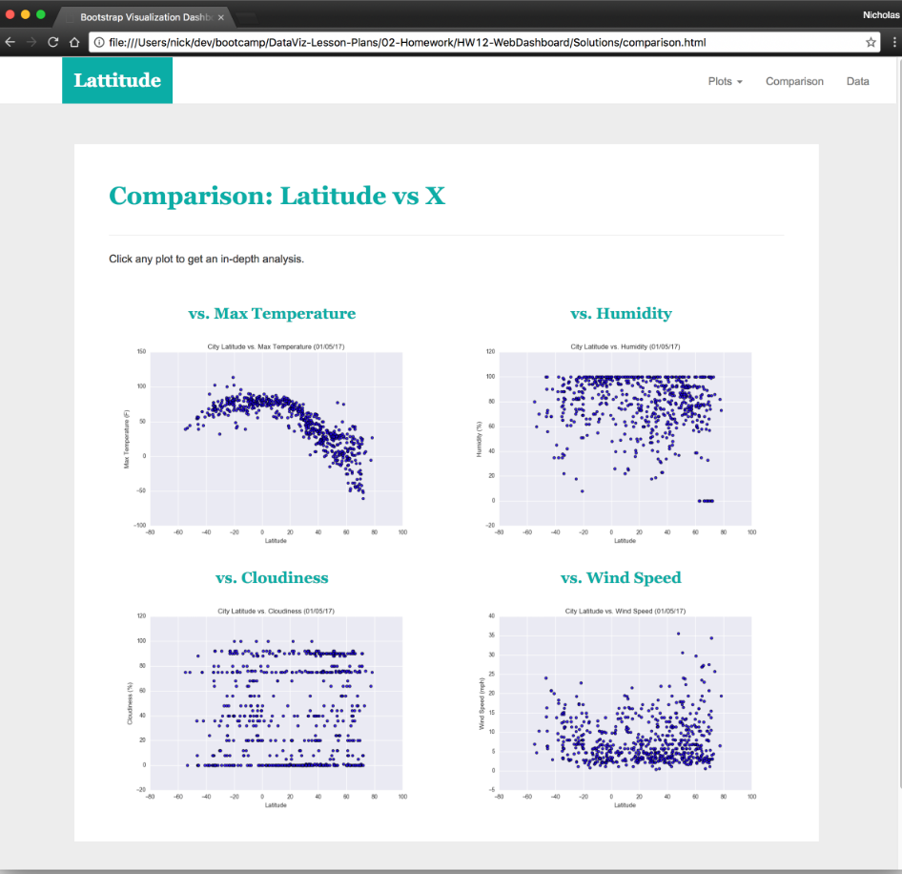
Task: Expand the Plots navigation chevron
Action: pos(740,82)
